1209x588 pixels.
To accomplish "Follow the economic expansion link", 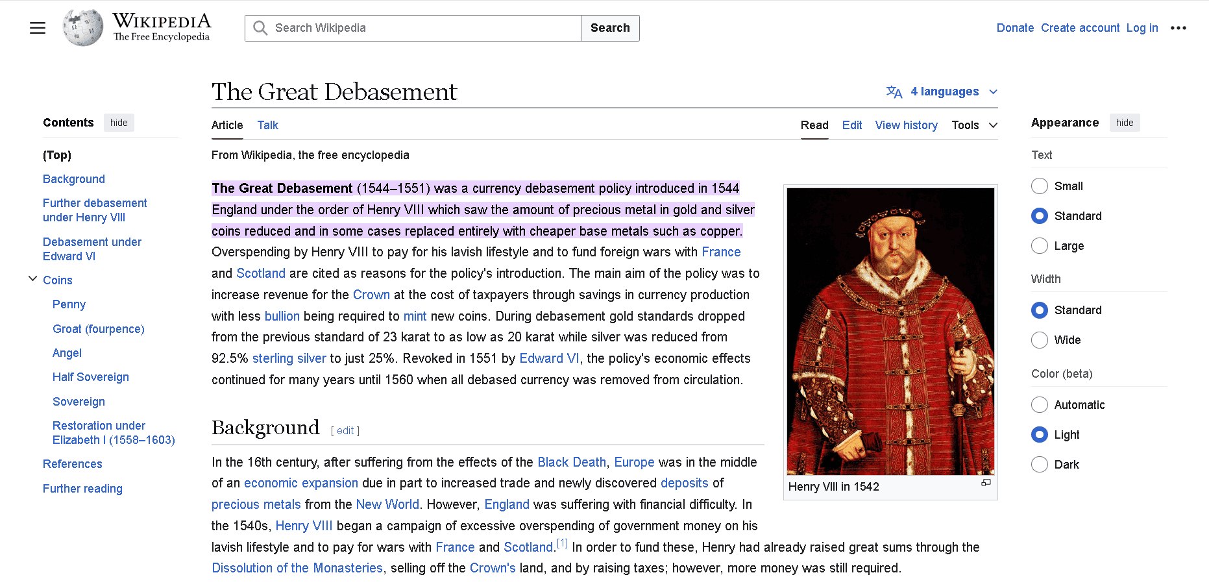I will pyautogui.click(x=301, y=483).
